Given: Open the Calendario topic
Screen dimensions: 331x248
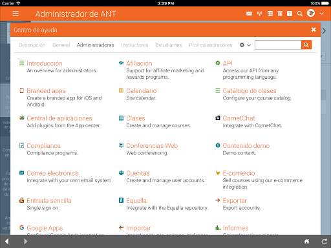Looking at the screenshot, I should coord(142,91).
